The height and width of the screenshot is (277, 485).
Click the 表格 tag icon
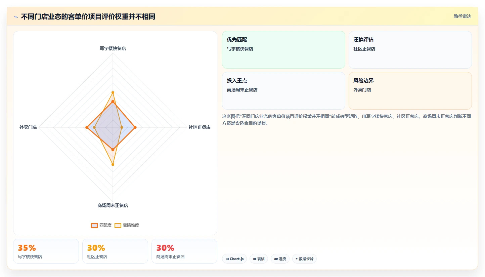point(255,259)
